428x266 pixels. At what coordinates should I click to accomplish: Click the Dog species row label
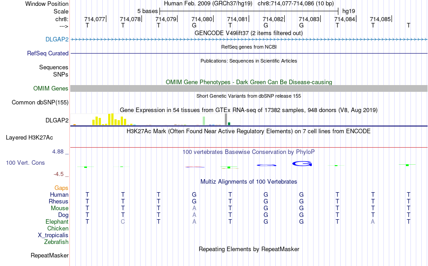coord(63,215)
